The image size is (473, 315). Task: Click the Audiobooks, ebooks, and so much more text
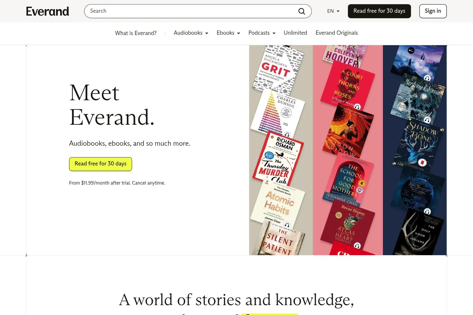[130, 143]
